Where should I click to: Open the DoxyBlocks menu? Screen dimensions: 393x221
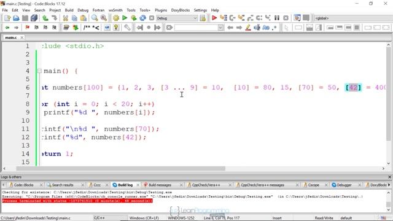181,10
